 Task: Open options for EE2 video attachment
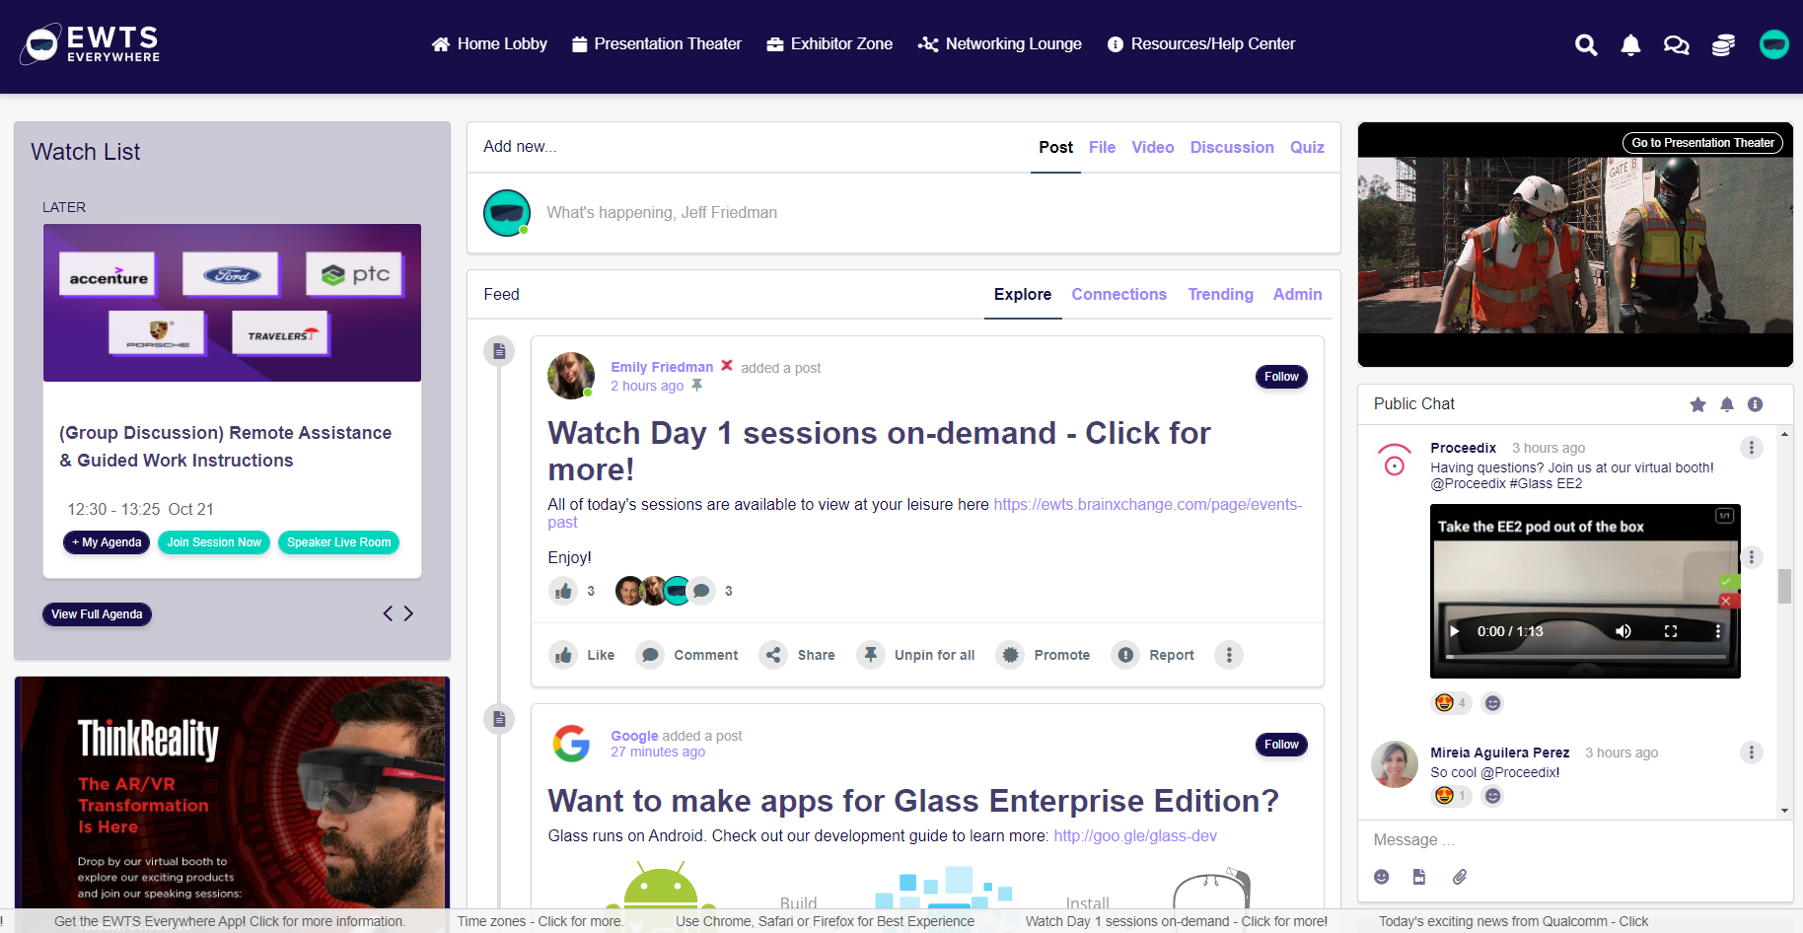tap(1752, 557)
